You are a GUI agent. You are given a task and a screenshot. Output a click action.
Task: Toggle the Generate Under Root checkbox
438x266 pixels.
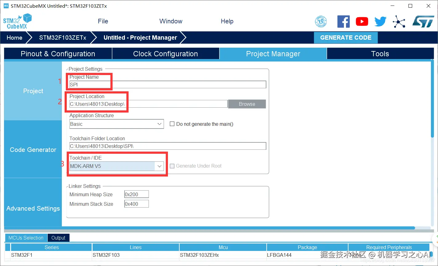pos(172,166)
